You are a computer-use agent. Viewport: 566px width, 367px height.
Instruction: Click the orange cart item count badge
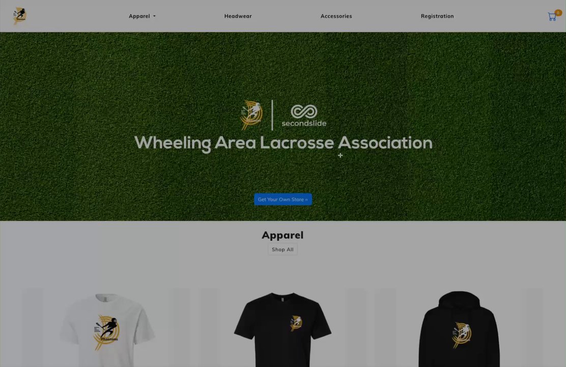pos(558,13)
